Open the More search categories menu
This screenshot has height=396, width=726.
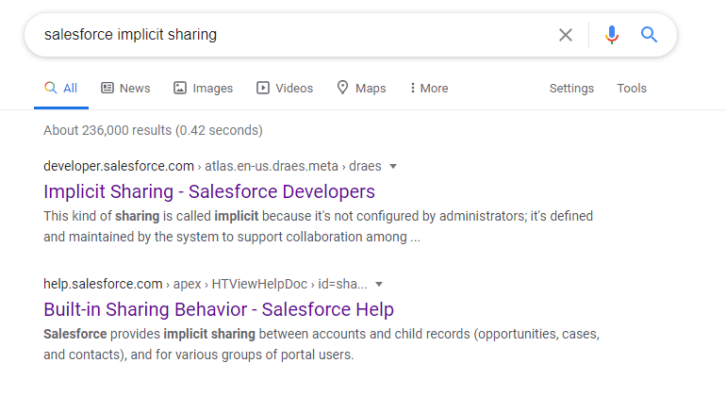tap(429, 88)
